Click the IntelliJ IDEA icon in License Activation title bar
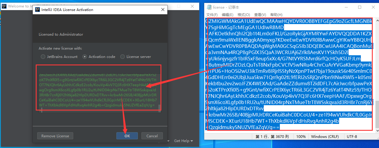Viewport: 379px width, 148px height. (38, 10)
